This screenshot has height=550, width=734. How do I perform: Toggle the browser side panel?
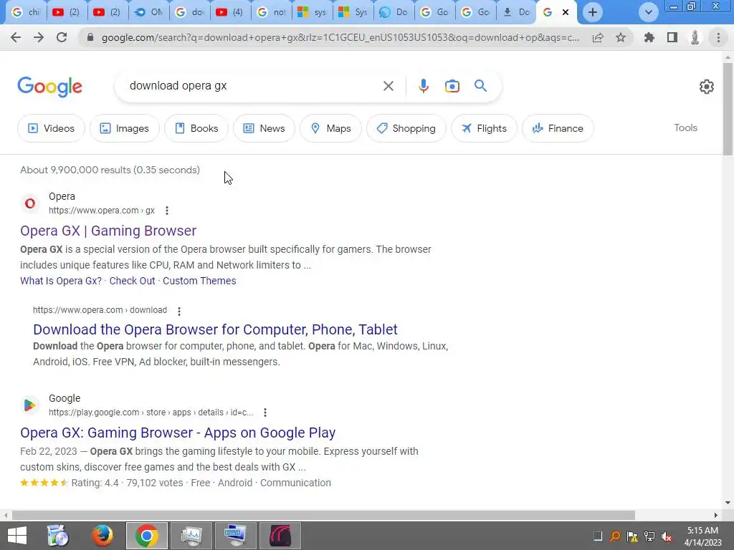point(672,37)
